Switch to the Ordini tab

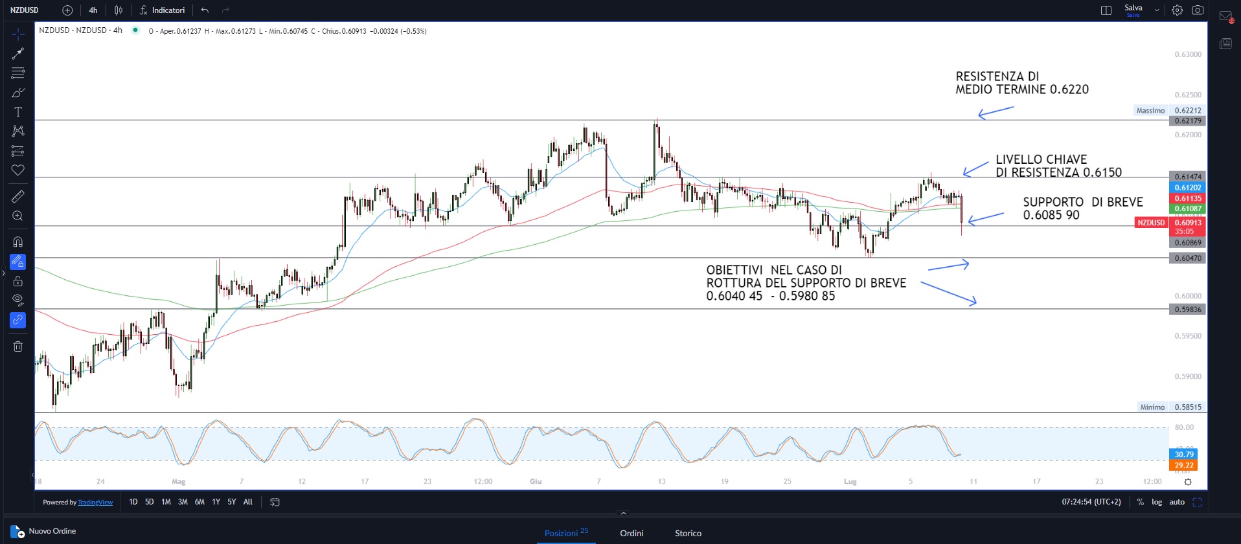click(x=632, y=533)
